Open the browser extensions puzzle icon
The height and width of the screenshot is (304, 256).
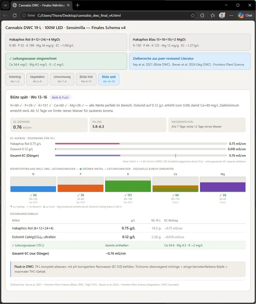[x=202, y=15]
